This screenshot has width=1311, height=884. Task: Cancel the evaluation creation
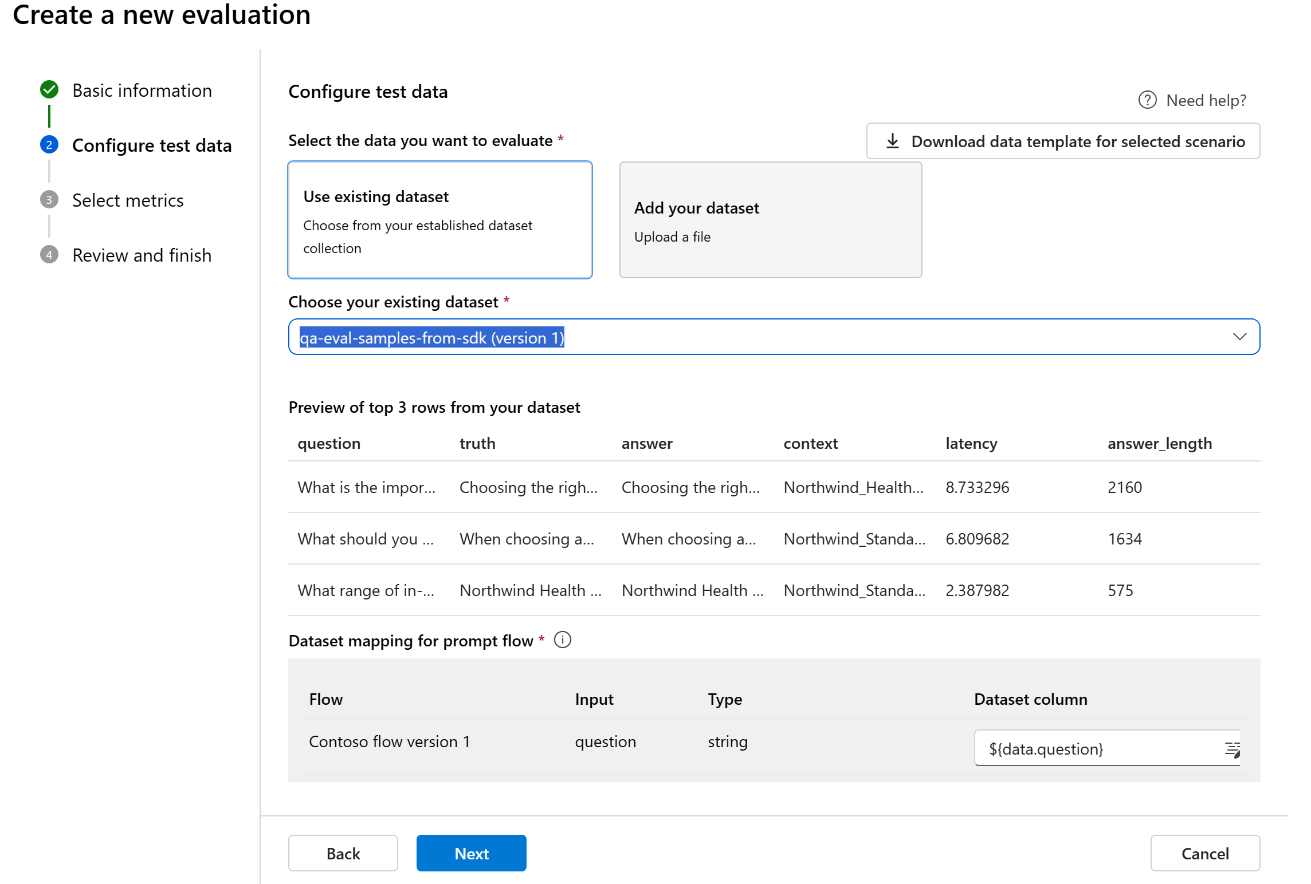coord(1204,853)
